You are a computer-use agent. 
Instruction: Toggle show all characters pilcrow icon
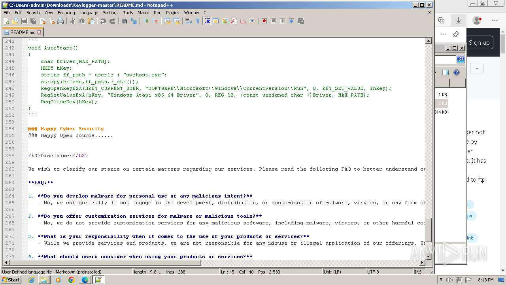pos(198,21)
